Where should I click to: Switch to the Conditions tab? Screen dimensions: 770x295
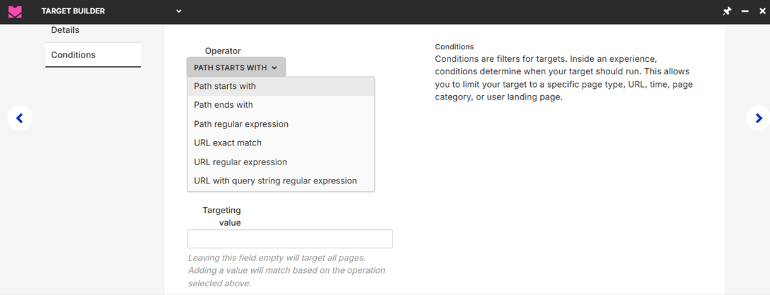pyautogui.click(x=73, y=55)
